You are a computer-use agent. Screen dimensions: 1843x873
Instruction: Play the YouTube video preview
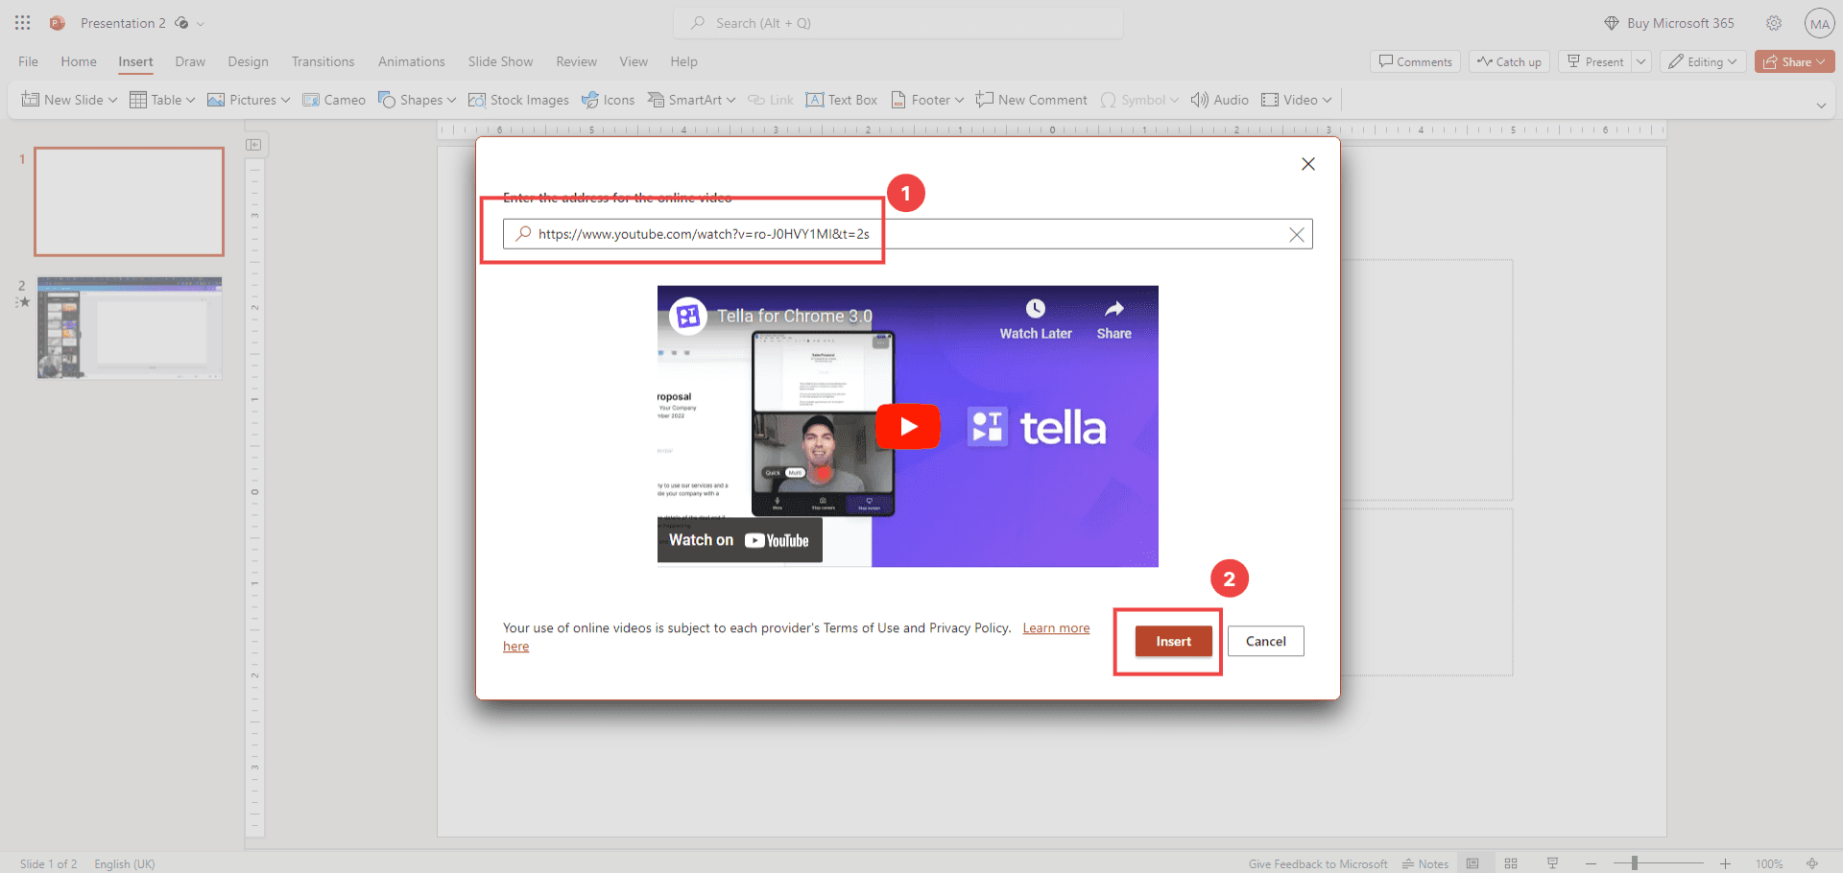[907, 427]
